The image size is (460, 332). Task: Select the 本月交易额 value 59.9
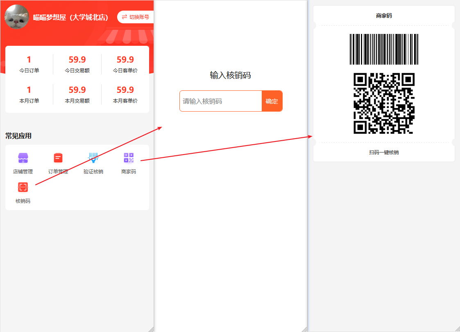pyautogui.click(x=77, y=90)
